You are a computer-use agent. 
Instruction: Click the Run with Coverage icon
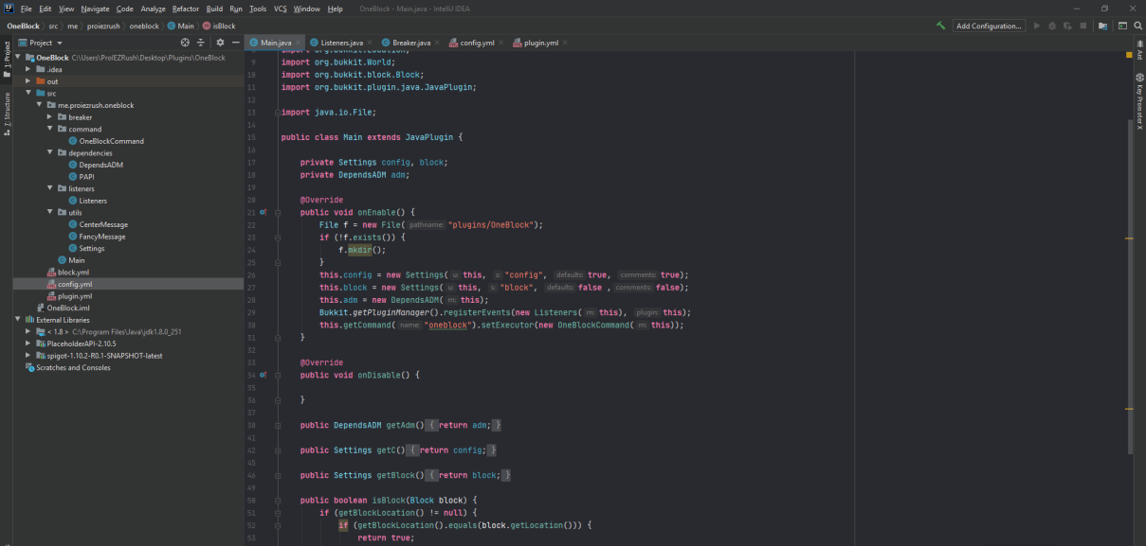(1067, 26)
